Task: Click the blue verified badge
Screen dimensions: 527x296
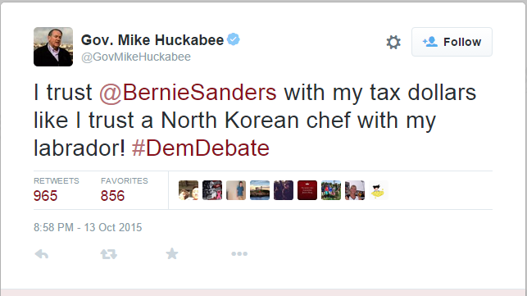Action: pos(234,39)
